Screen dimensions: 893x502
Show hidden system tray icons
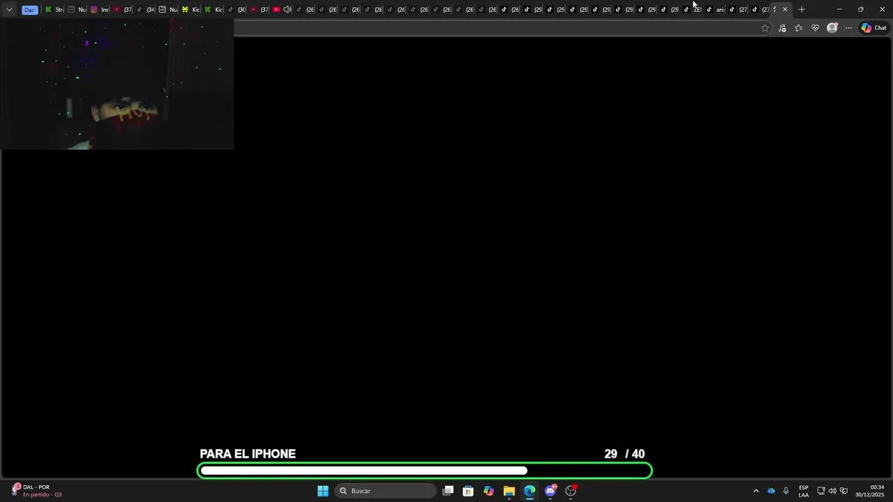pos(756,491)
